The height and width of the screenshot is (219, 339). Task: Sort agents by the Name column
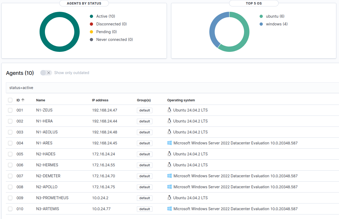41,100
